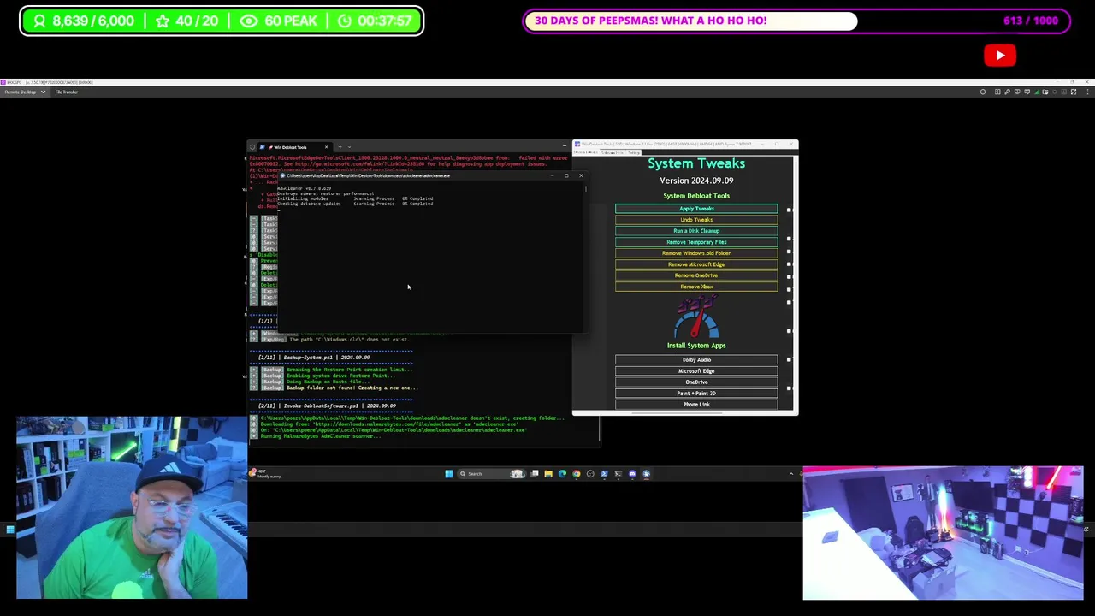Click the YouTube logo in overlay
Viewport: 1095px width, 616px height.
click(x=1000, y=56)
